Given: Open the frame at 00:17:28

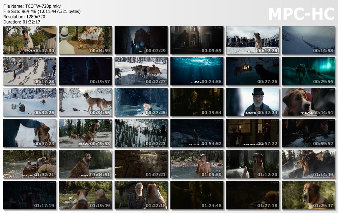Looking at the screenshot, I should click(x=29, y=71).
